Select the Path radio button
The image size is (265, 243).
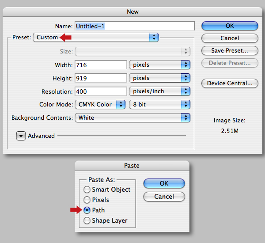tap(87, 210)
